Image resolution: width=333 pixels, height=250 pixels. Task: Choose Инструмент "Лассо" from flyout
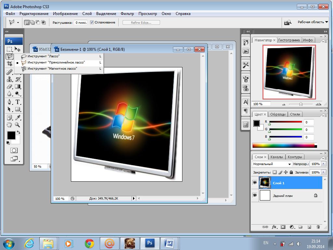coord(59,56)
